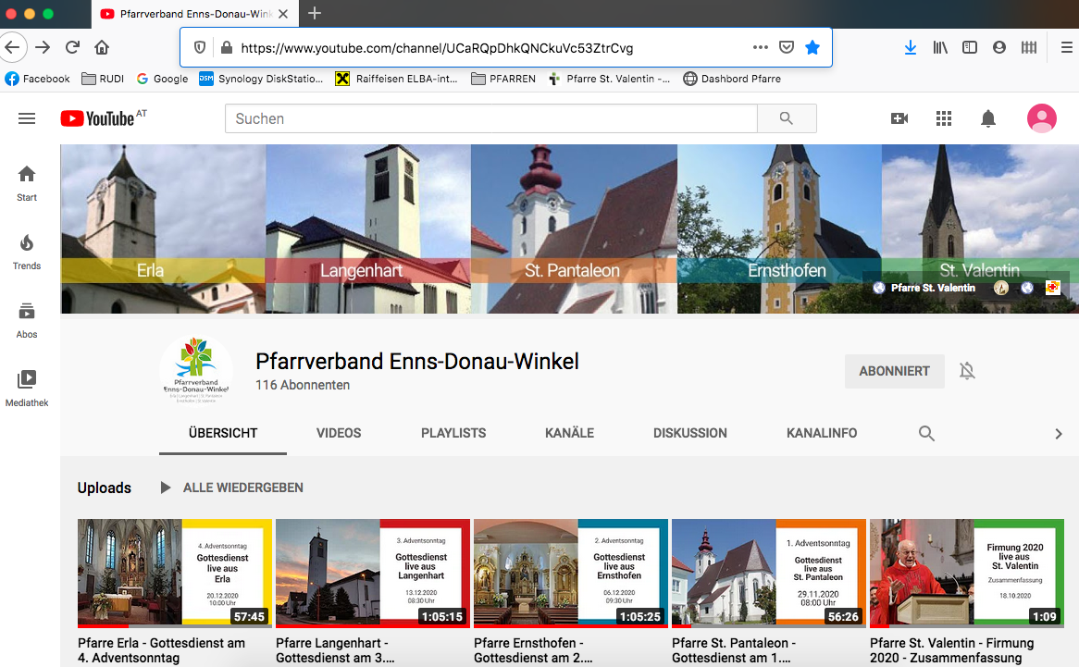The width and height of the screenshot is (1079, 667).
Task: Focus the Suchen search field
Action: click(x=491, y=118)
